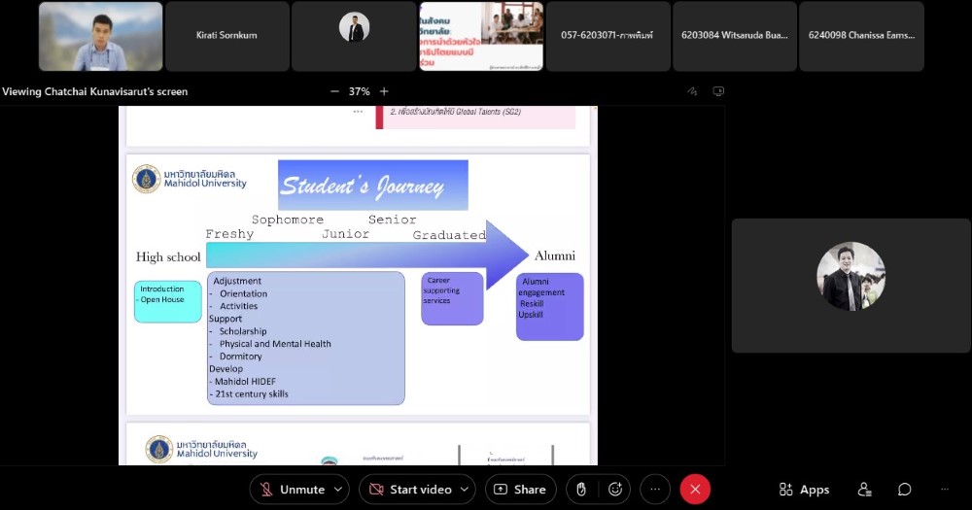Open the emoji reactions picker
The height and width of the screenshot is (510, 972).
[x=614, y=490]
